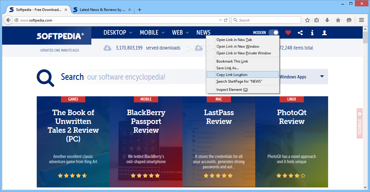This screenshot has width=370, height=192.
Task: Go to the Home page icon
Action: click(x=338, y=20)
